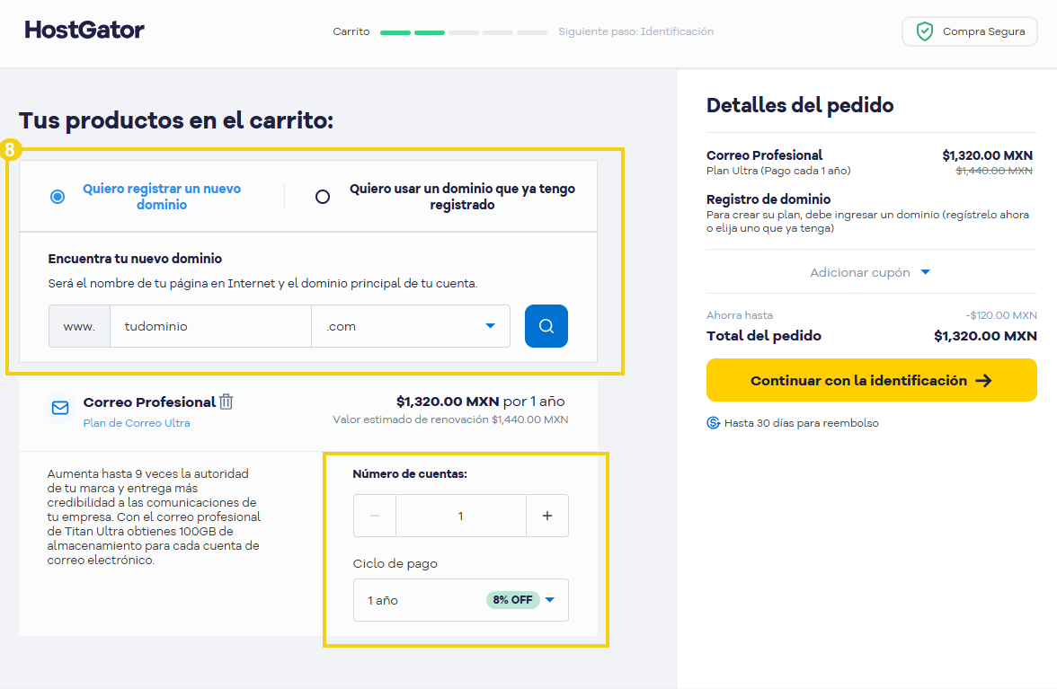Open the Ciclo de pago 1 año dropdown

461,600
